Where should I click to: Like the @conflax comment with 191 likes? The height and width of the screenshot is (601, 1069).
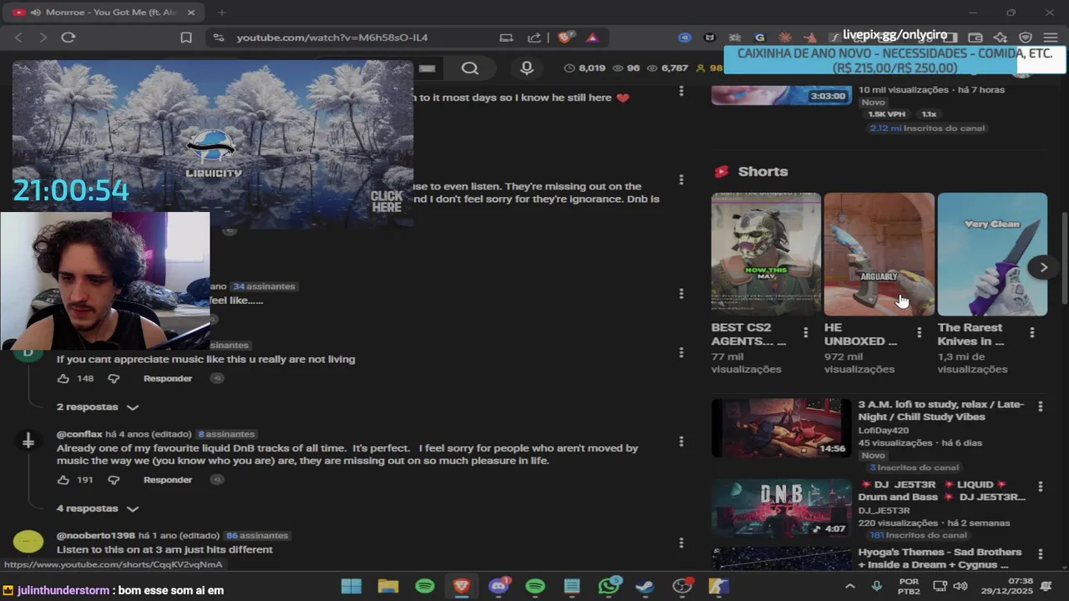63,480
